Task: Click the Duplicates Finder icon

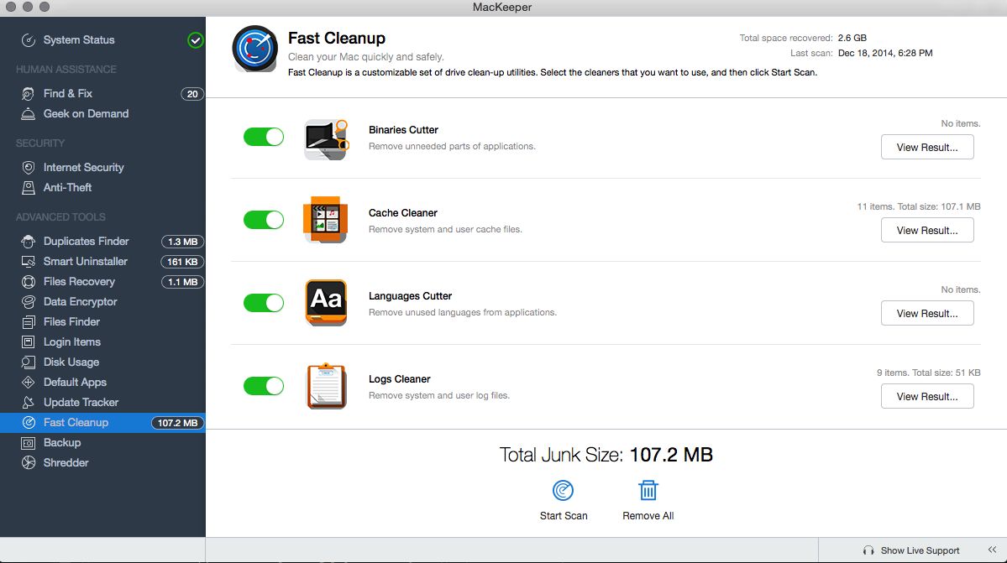Action: (x=29, y=241)
